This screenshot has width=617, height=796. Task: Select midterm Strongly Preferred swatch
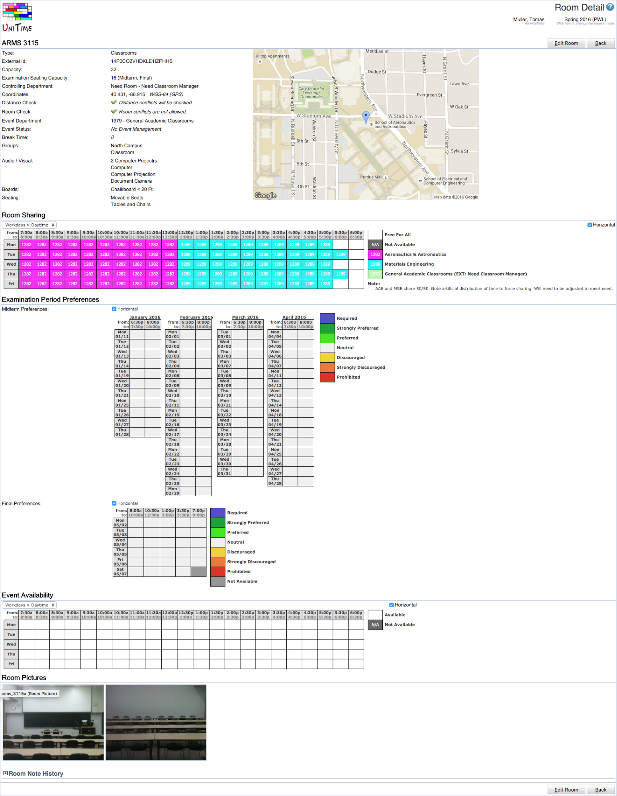(327, 328)
